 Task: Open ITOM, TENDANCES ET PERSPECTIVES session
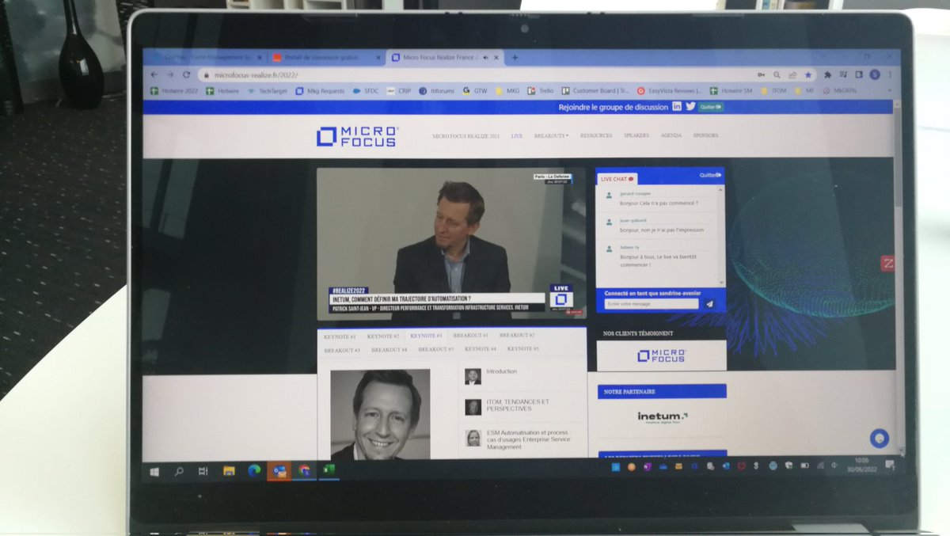(x=518, y=405)
